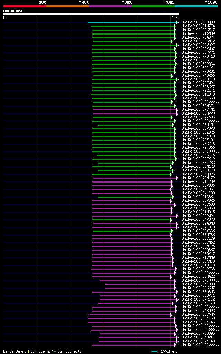Select the UniRef100_Q8GTC5 hit label
Image resolution: width=221 pixels, height=354 pixels.
(199, 155)
